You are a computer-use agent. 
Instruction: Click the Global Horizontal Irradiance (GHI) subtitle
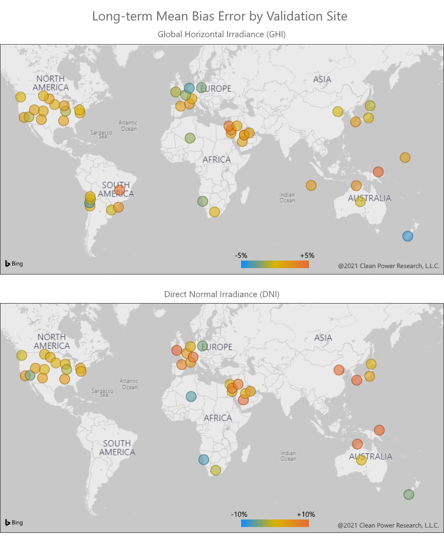222,34
